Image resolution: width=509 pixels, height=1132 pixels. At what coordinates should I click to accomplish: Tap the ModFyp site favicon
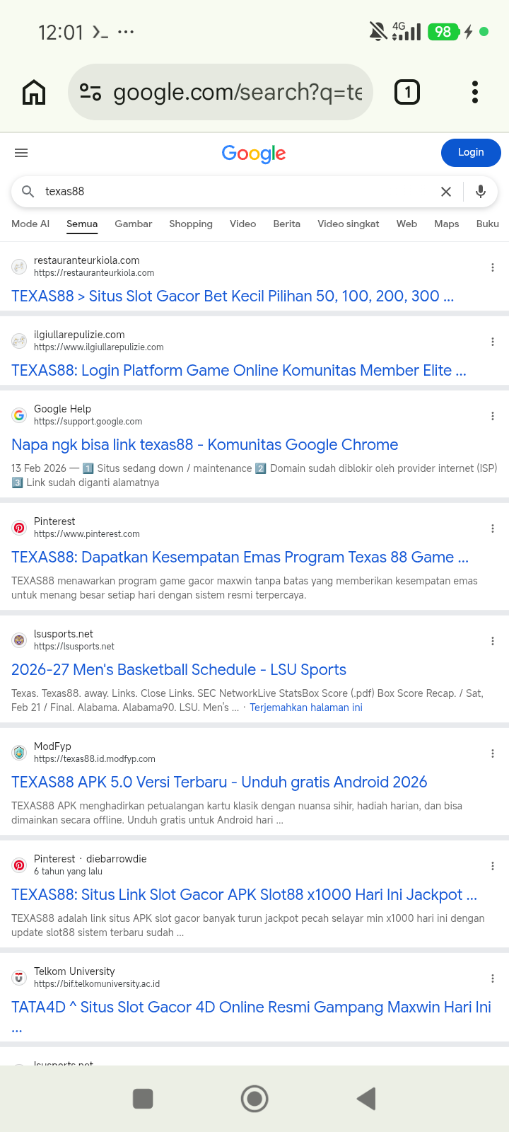click(19, 753)
